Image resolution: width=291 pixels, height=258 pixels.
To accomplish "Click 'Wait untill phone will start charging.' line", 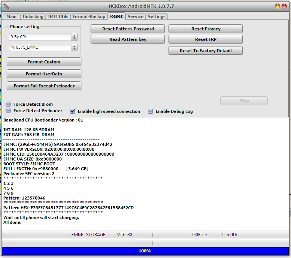I will (x=41, y=217).
